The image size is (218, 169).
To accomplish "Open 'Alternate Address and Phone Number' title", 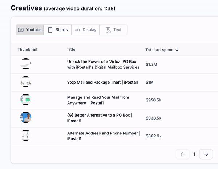I will coord(104,136).
